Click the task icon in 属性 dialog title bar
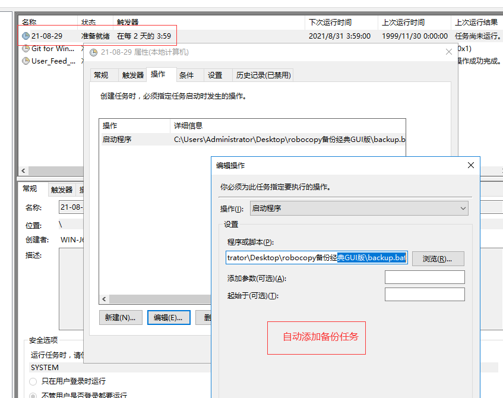The width and height of the screenshot is (503, 398). (x=94, y=52)
